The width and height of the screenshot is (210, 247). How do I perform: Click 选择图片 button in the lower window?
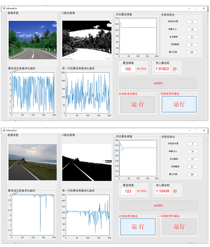point(158,205)
